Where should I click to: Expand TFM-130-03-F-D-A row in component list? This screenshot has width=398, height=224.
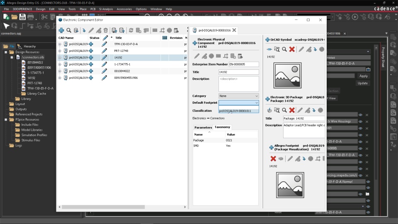click(x=60, y=44)
